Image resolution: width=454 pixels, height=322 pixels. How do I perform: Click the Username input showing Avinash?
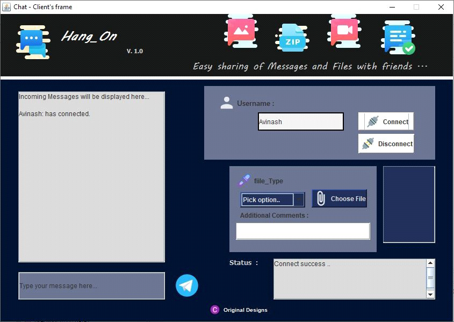300,121
